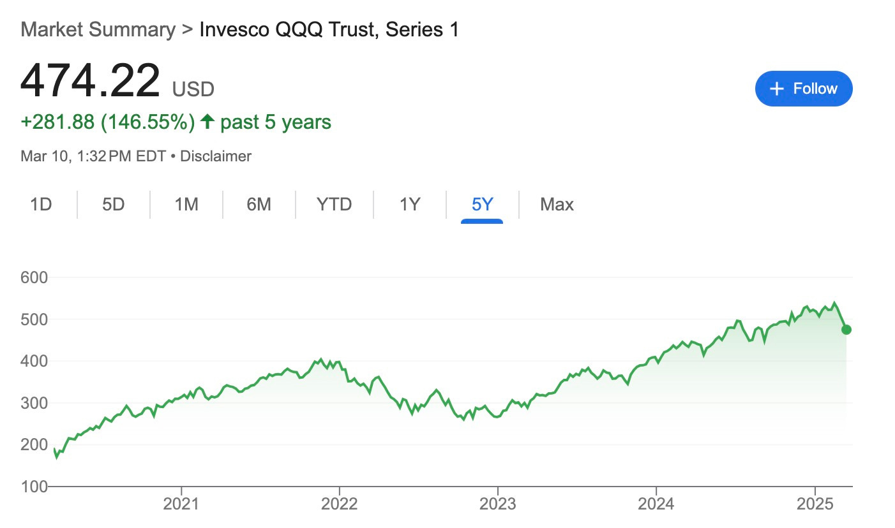Show the 1M chart range
The width and height of the screenshot is (895, 528).
pyautogui.click(x=186, y=205)
